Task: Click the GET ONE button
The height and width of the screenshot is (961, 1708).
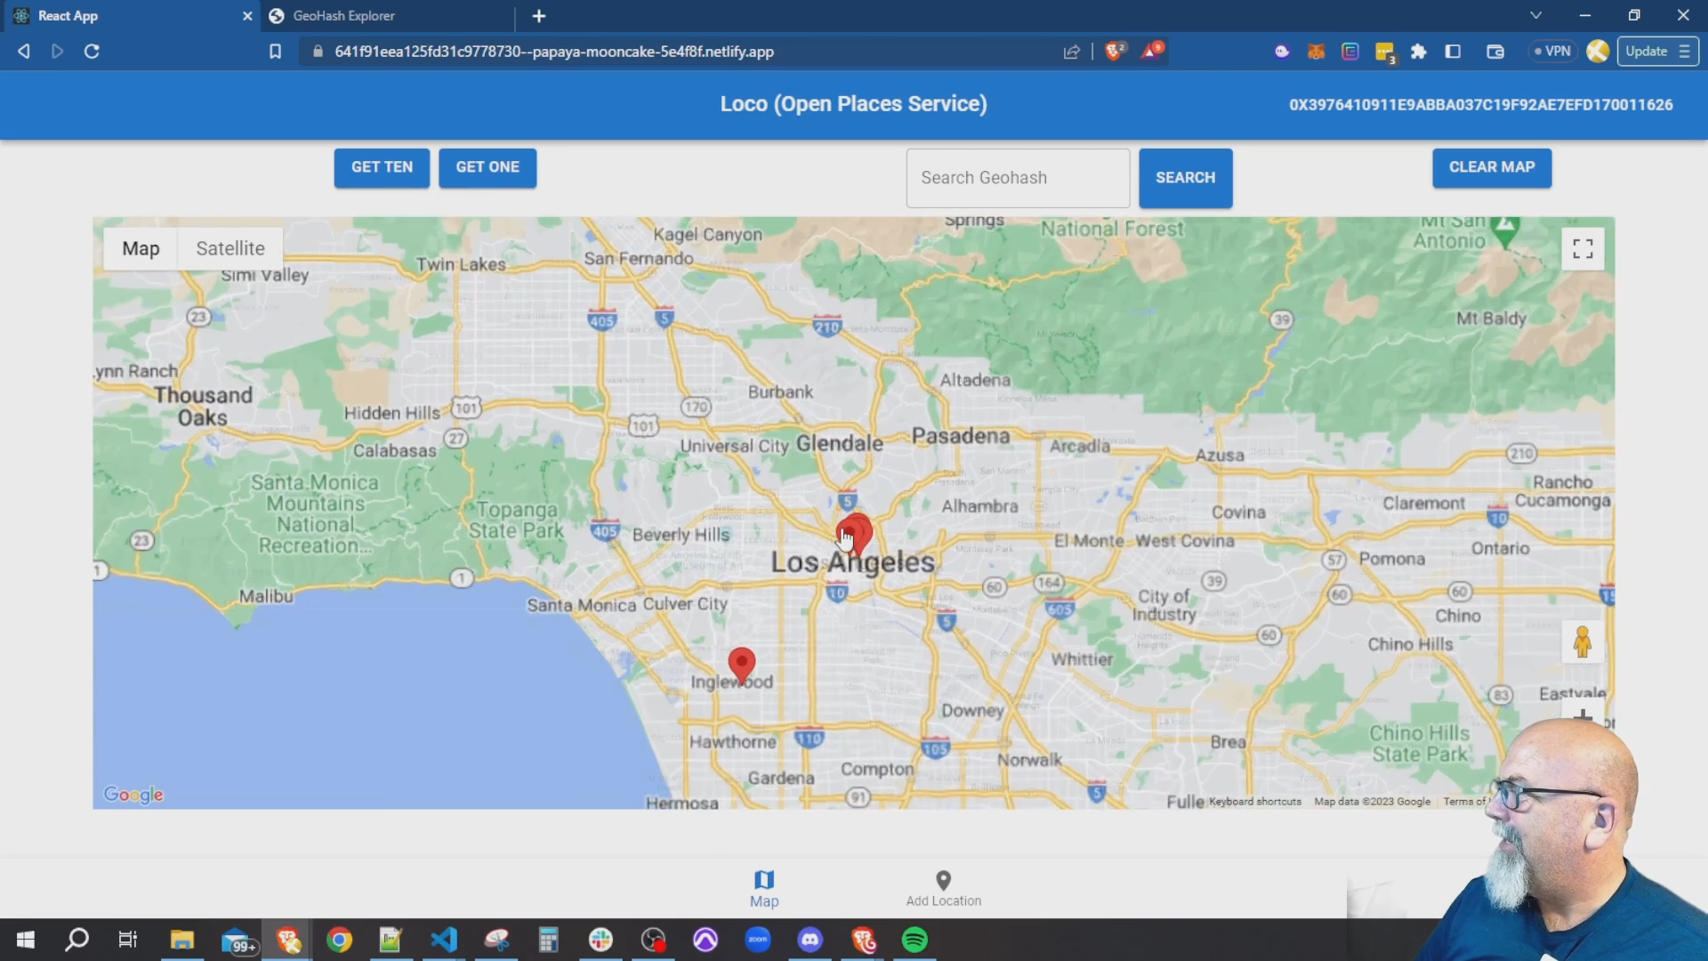Action: (487, 167)
